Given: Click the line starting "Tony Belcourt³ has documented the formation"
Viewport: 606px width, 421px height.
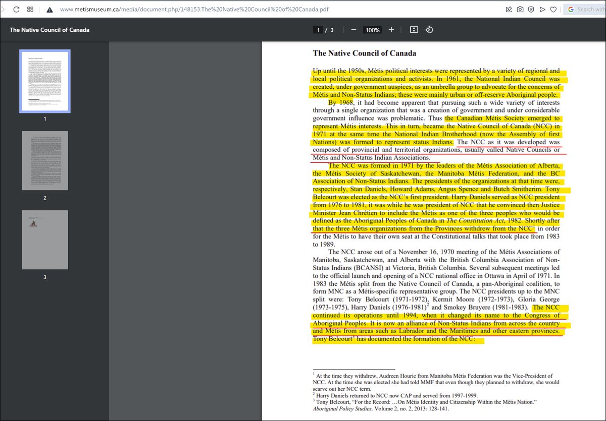Looking at the screenshot, I should 394,339.
